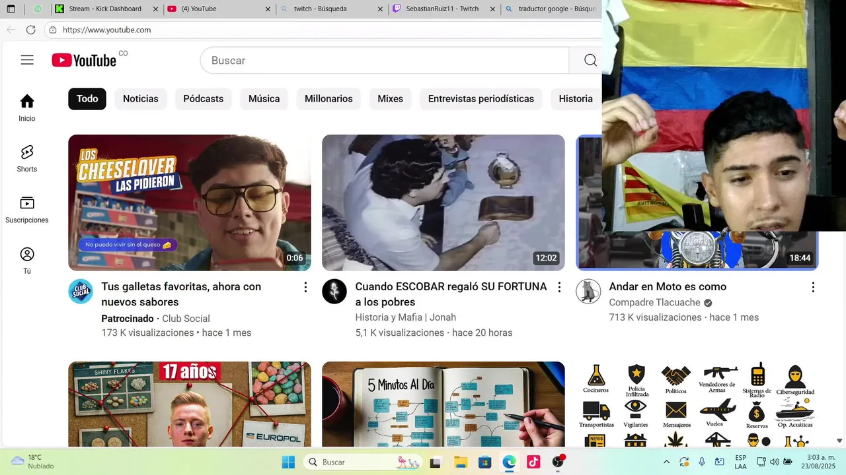Open options menu for ESCOBAR video
Image resolution: width=846 pixels, height=475 pixels.
pyautogui.click(x=559, y=287)
